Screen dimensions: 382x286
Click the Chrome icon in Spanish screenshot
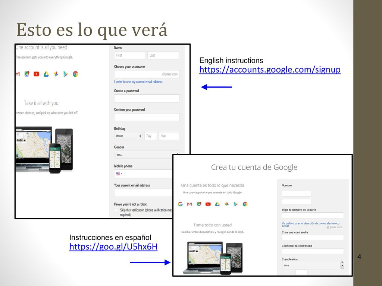(245, 204)
